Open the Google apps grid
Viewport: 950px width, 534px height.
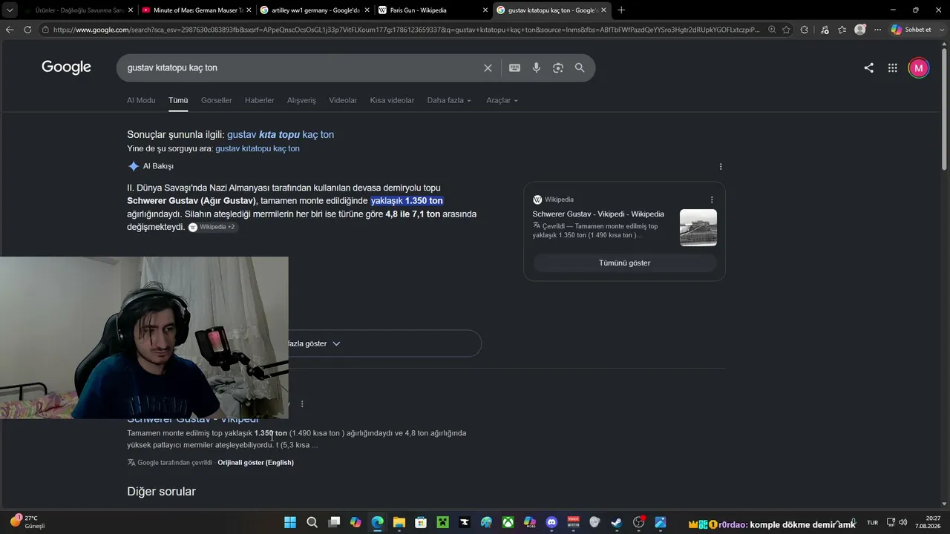point(893,68)
